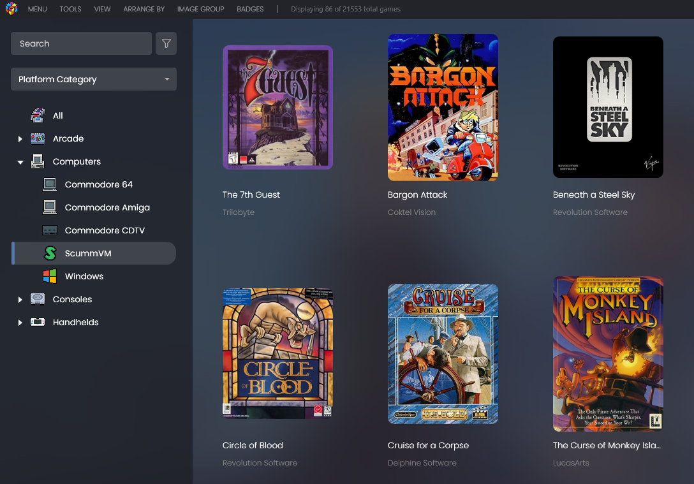Select Commodore CDTV platform
The height and width of the screenshot is (484, 694).
[105, 230]
